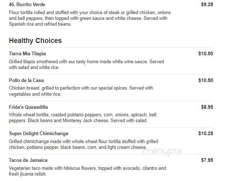Click the whole wheat tortilla quesadilla description
Viewport: 227px width, 181px height.
(x=83, y=118)
